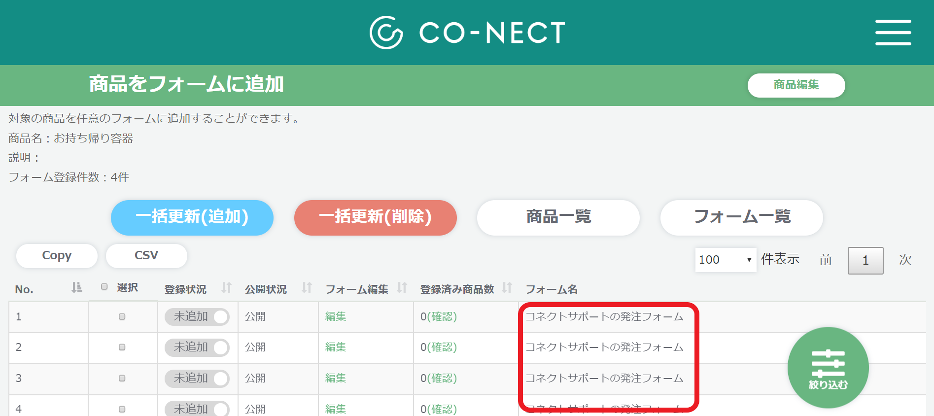Toggle 未追加 switch in row 4
Viewport: 934px width, 416px height.
[x=197, y=409]
